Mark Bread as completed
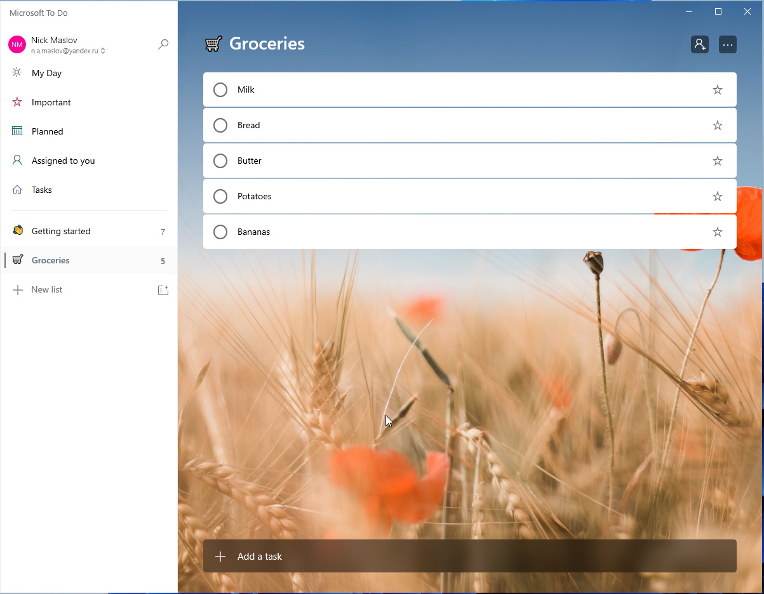The height and width of the screenshot is (594, 764). 220,125
